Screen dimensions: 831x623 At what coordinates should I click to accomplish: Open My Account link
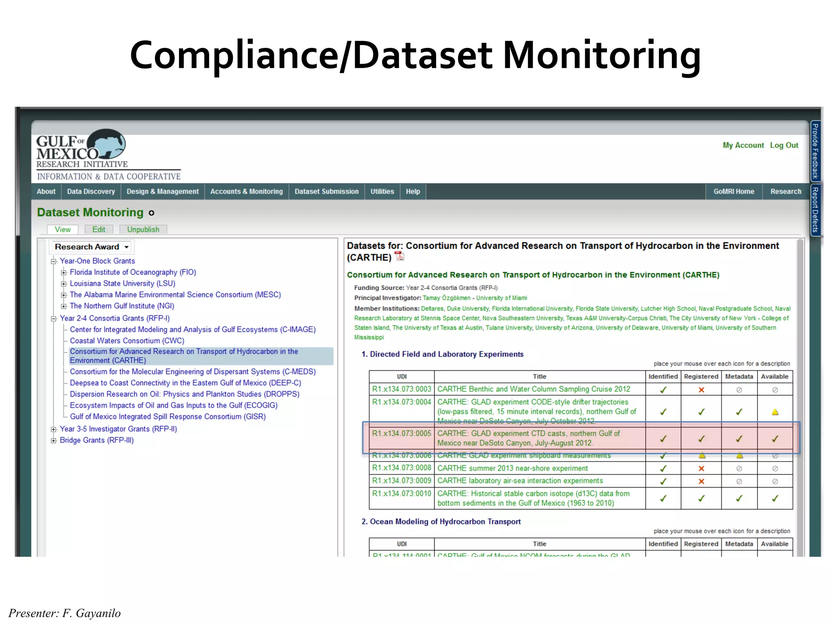click(x=743, y=145)
